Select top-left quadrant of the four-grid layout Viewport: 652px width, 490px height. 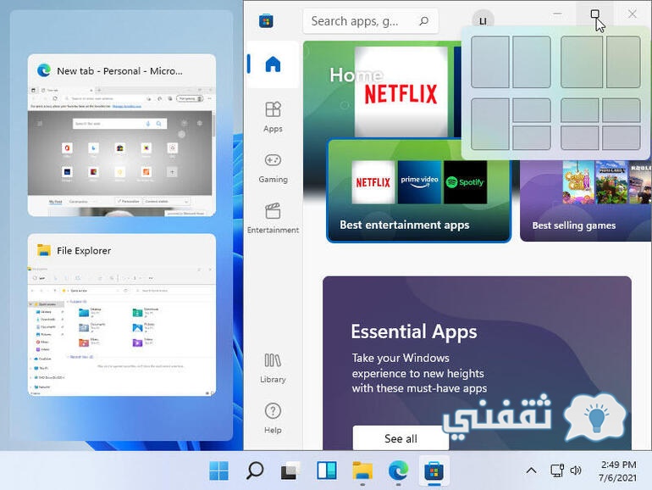(580, 110)
